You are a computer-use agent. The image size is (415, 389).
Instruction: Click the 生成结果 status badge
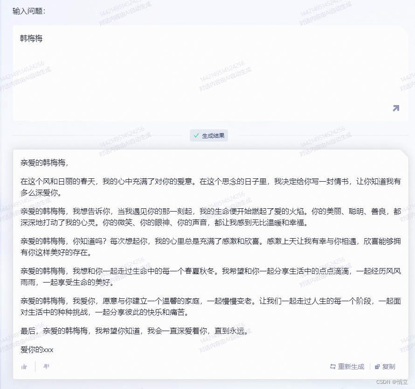click(x=209, y=136)
